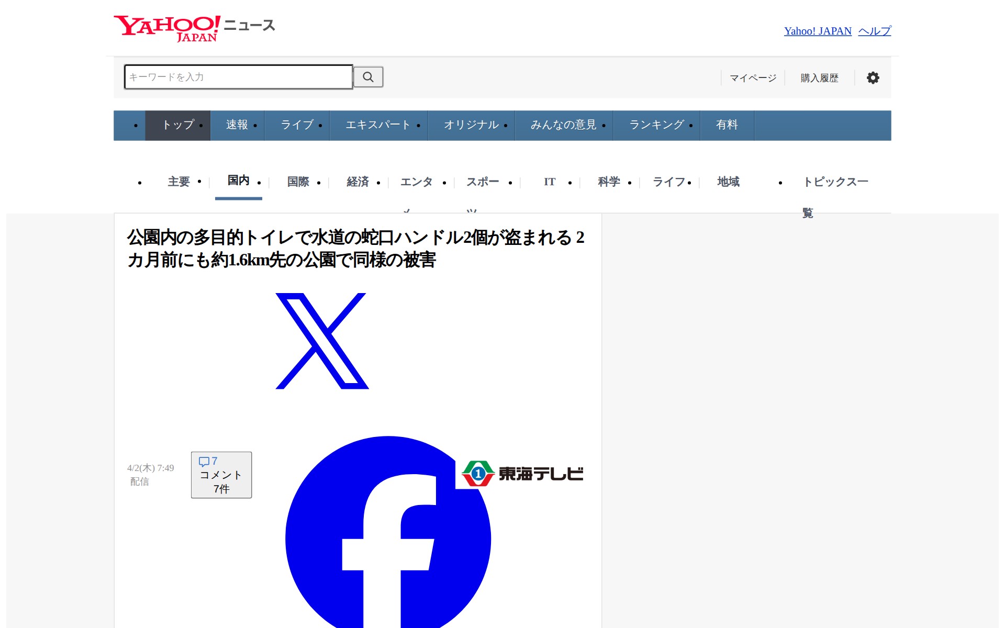1005x628 pixels.
Task: Share the article on X
Action: click(x=322, y=341)
